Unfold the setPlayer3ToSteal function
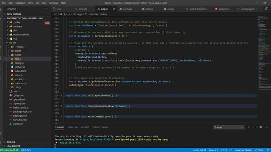This screenshot has height=152, width=271. (x=61, y=95)
